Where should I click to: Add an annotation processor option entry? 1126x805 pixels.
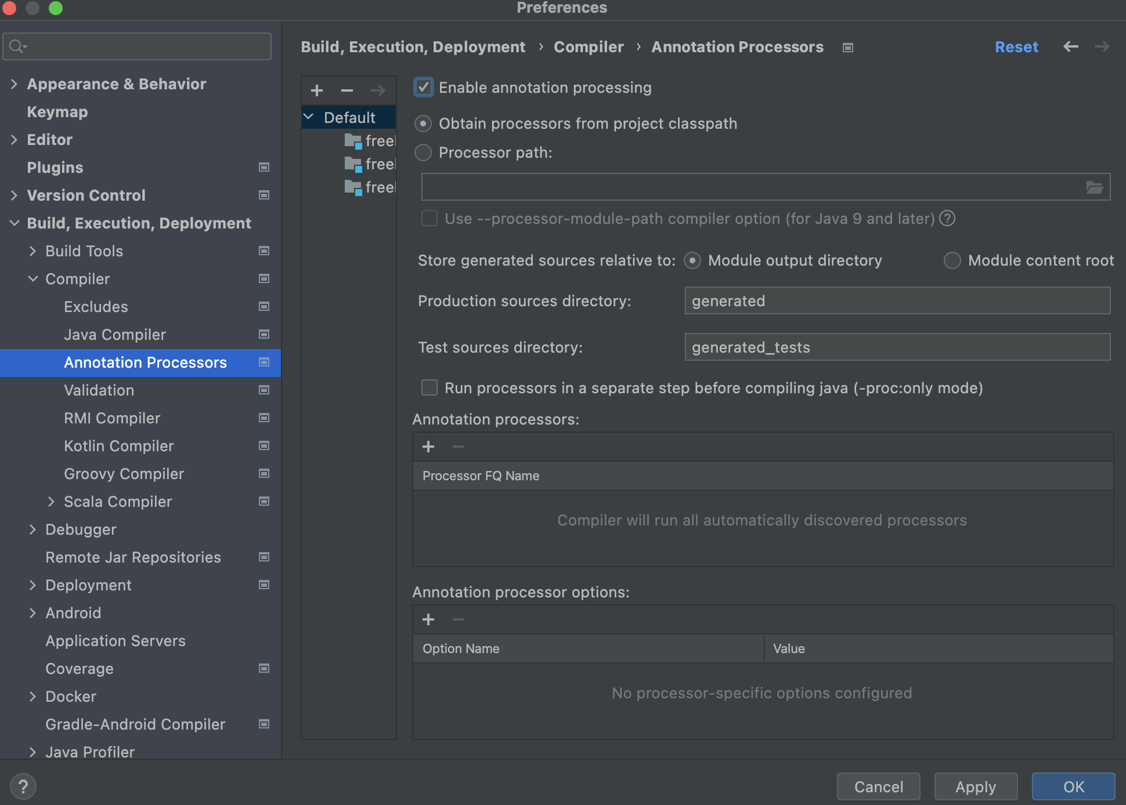click(428, 619)
